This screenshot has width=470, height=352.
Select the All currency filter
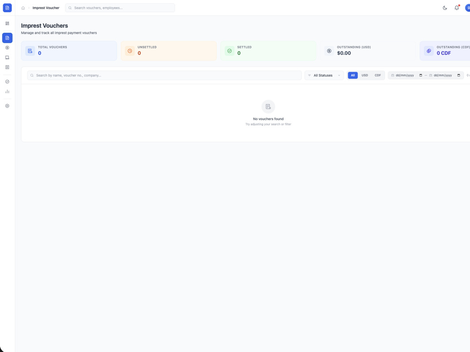pos(353,76)
